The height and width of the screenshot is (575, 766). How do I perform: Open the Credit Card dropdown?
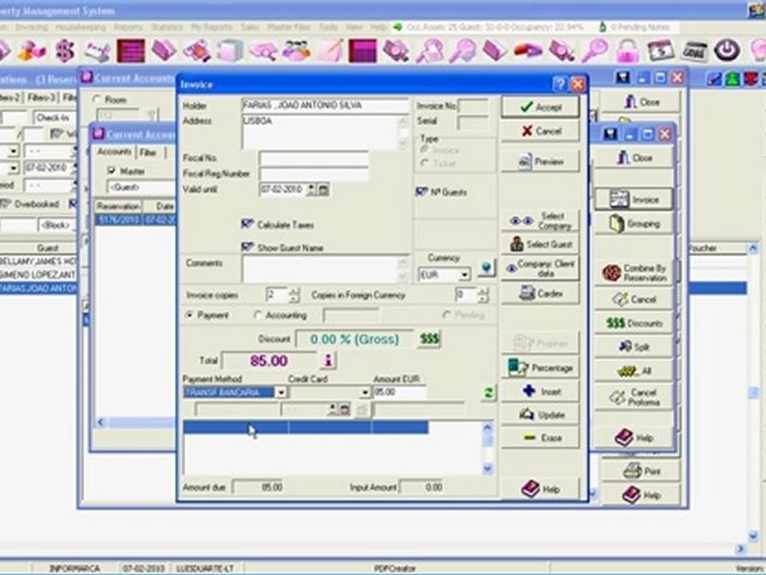[x=365, y=393]
